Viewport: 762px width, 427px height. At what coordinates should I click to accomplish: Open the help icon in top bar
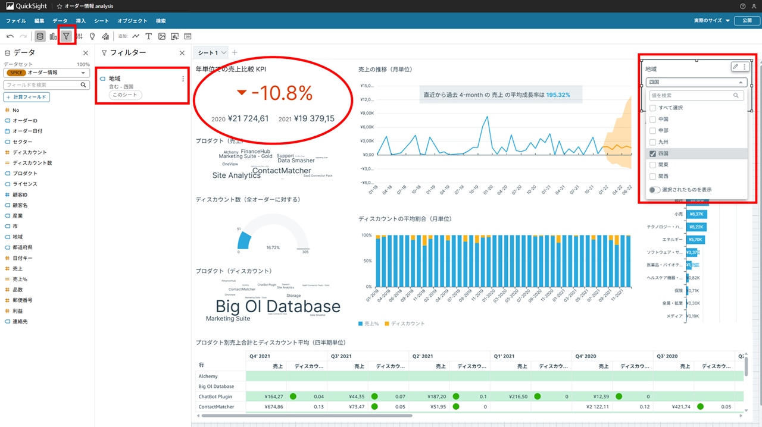click(743, 6)
